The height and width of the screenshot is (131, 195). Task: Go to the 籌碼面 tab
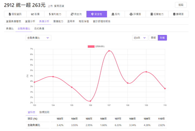tap(178, 14)
